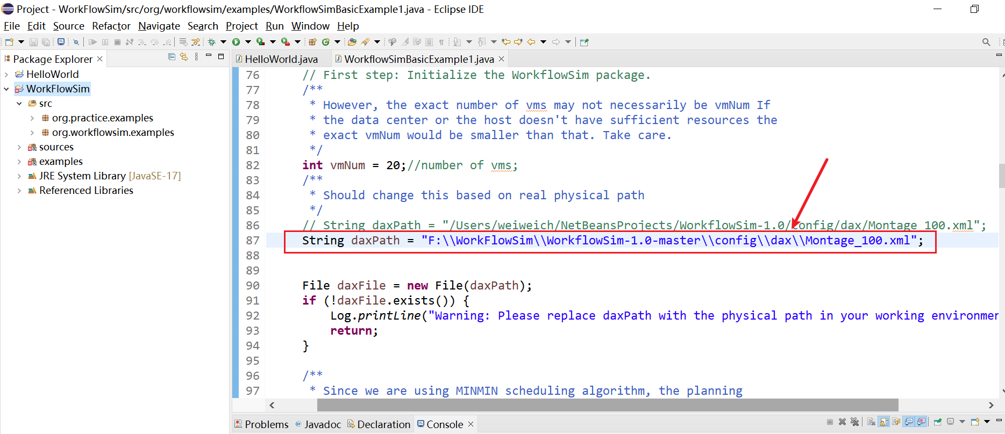Toggle Skip All Breakpoints in the toolbar

[76, 42]
